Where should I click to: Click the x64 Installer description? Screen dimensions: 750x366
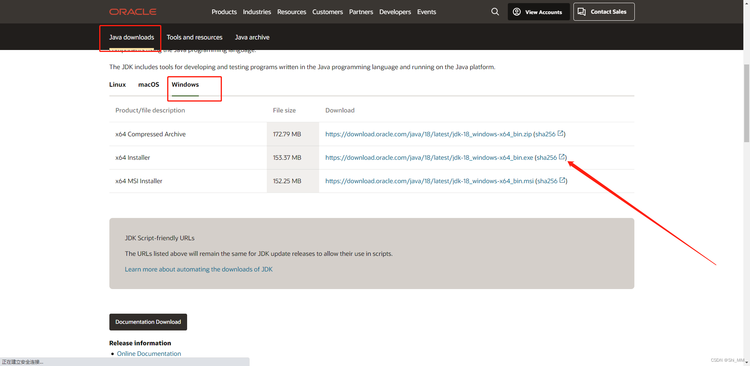point(133,157)
